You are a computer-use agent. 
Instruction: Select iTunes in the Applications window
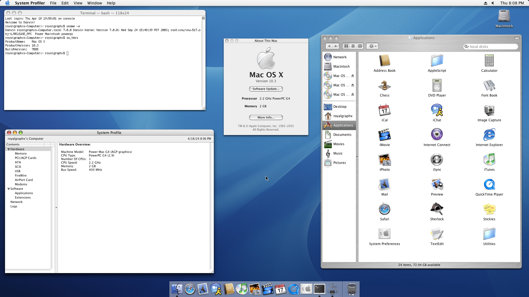489,160
